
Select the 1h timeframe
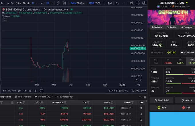(24, 3)
